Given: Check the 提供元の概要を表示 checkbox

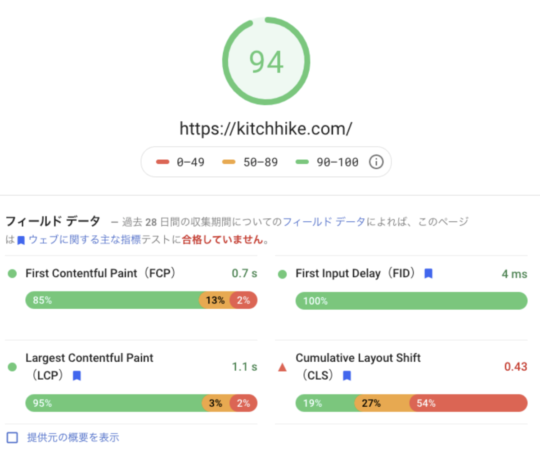Looking at the screenshot, I should pos(12,437).
